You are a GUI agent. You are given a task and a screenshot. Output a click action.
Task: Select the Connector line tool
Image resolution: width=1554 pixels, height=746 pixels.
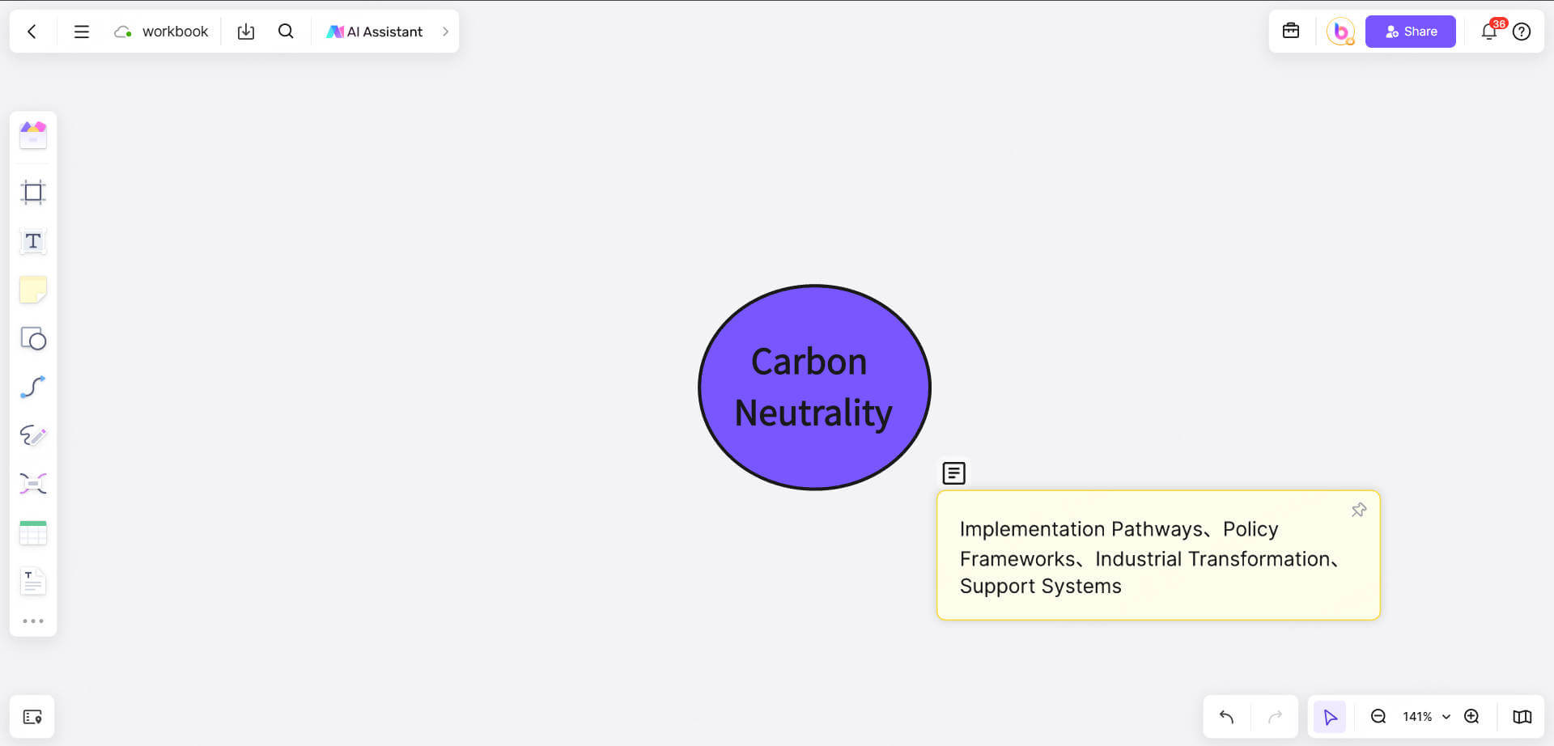[x=33, y=387]
